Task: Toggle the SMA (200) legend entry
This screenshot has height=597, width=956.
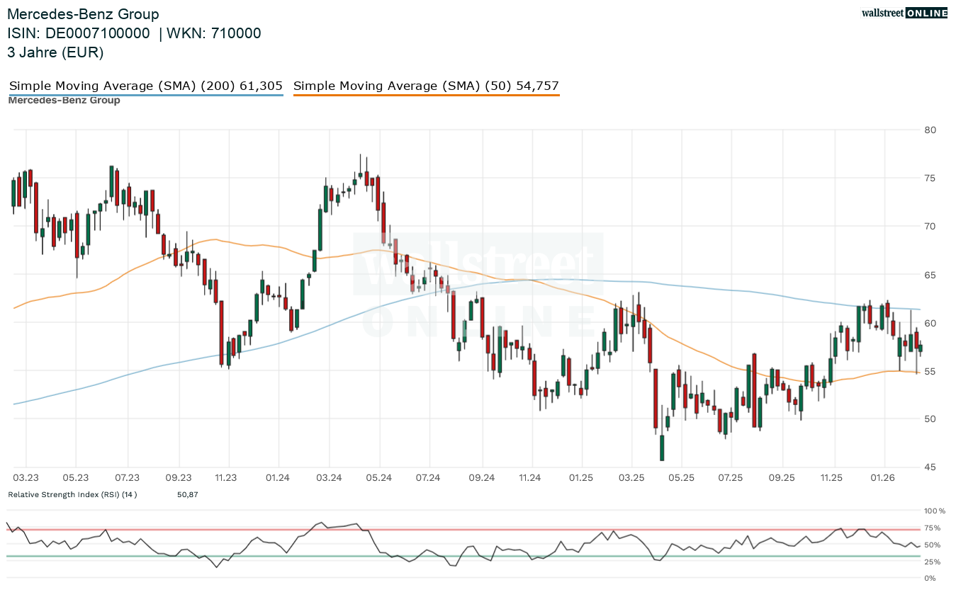Action: 145,86
